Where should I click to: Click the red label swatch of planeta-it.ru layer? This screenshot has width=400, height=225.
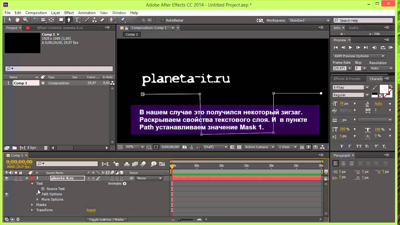pos(32,178)
